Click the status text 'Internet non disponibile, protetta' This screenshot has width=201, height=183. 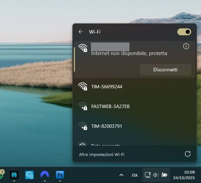(x=129, y=53)
